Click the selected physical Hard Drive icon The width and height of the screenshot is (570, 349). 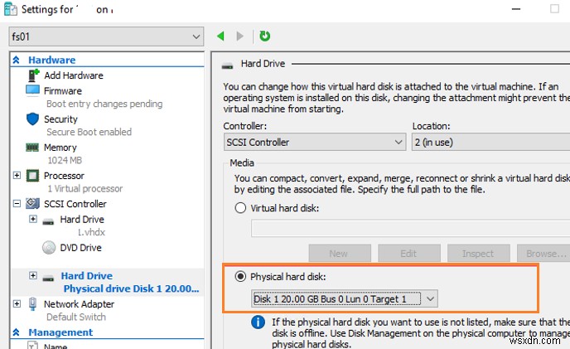click(x=48, y=279)
